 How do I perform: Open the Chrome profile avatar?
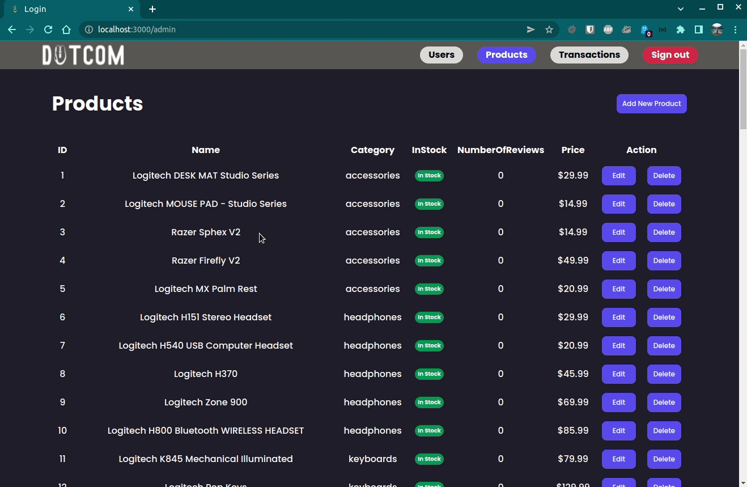point(717,29)
